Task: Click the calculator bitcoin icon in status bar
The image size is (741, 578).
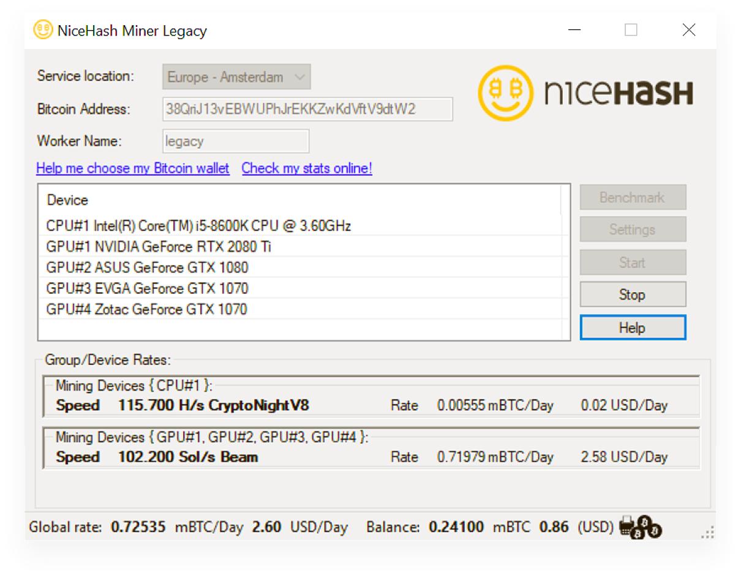Action: 641,527
